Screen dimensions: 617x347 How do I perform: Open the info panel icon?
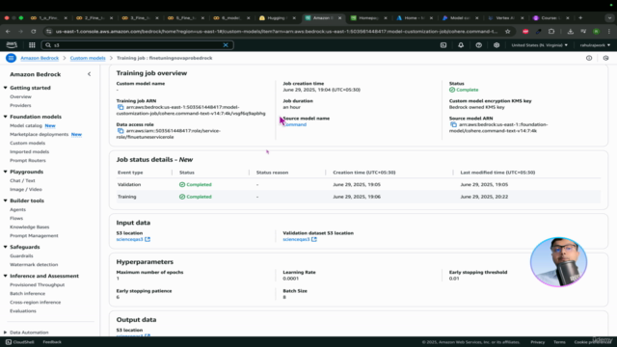[589, 58]
